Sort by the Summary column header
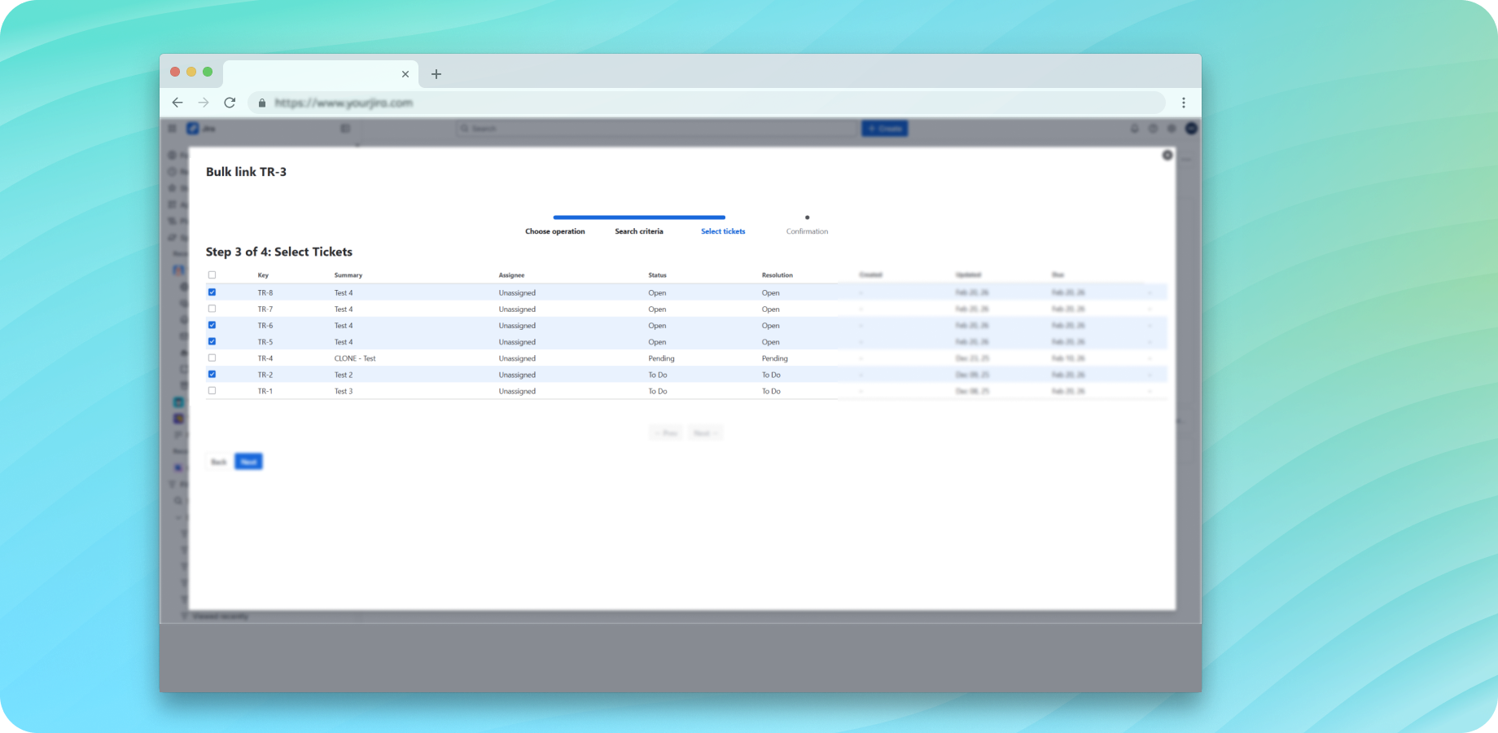Screen dimensions: 1498x733 [348, 275]
